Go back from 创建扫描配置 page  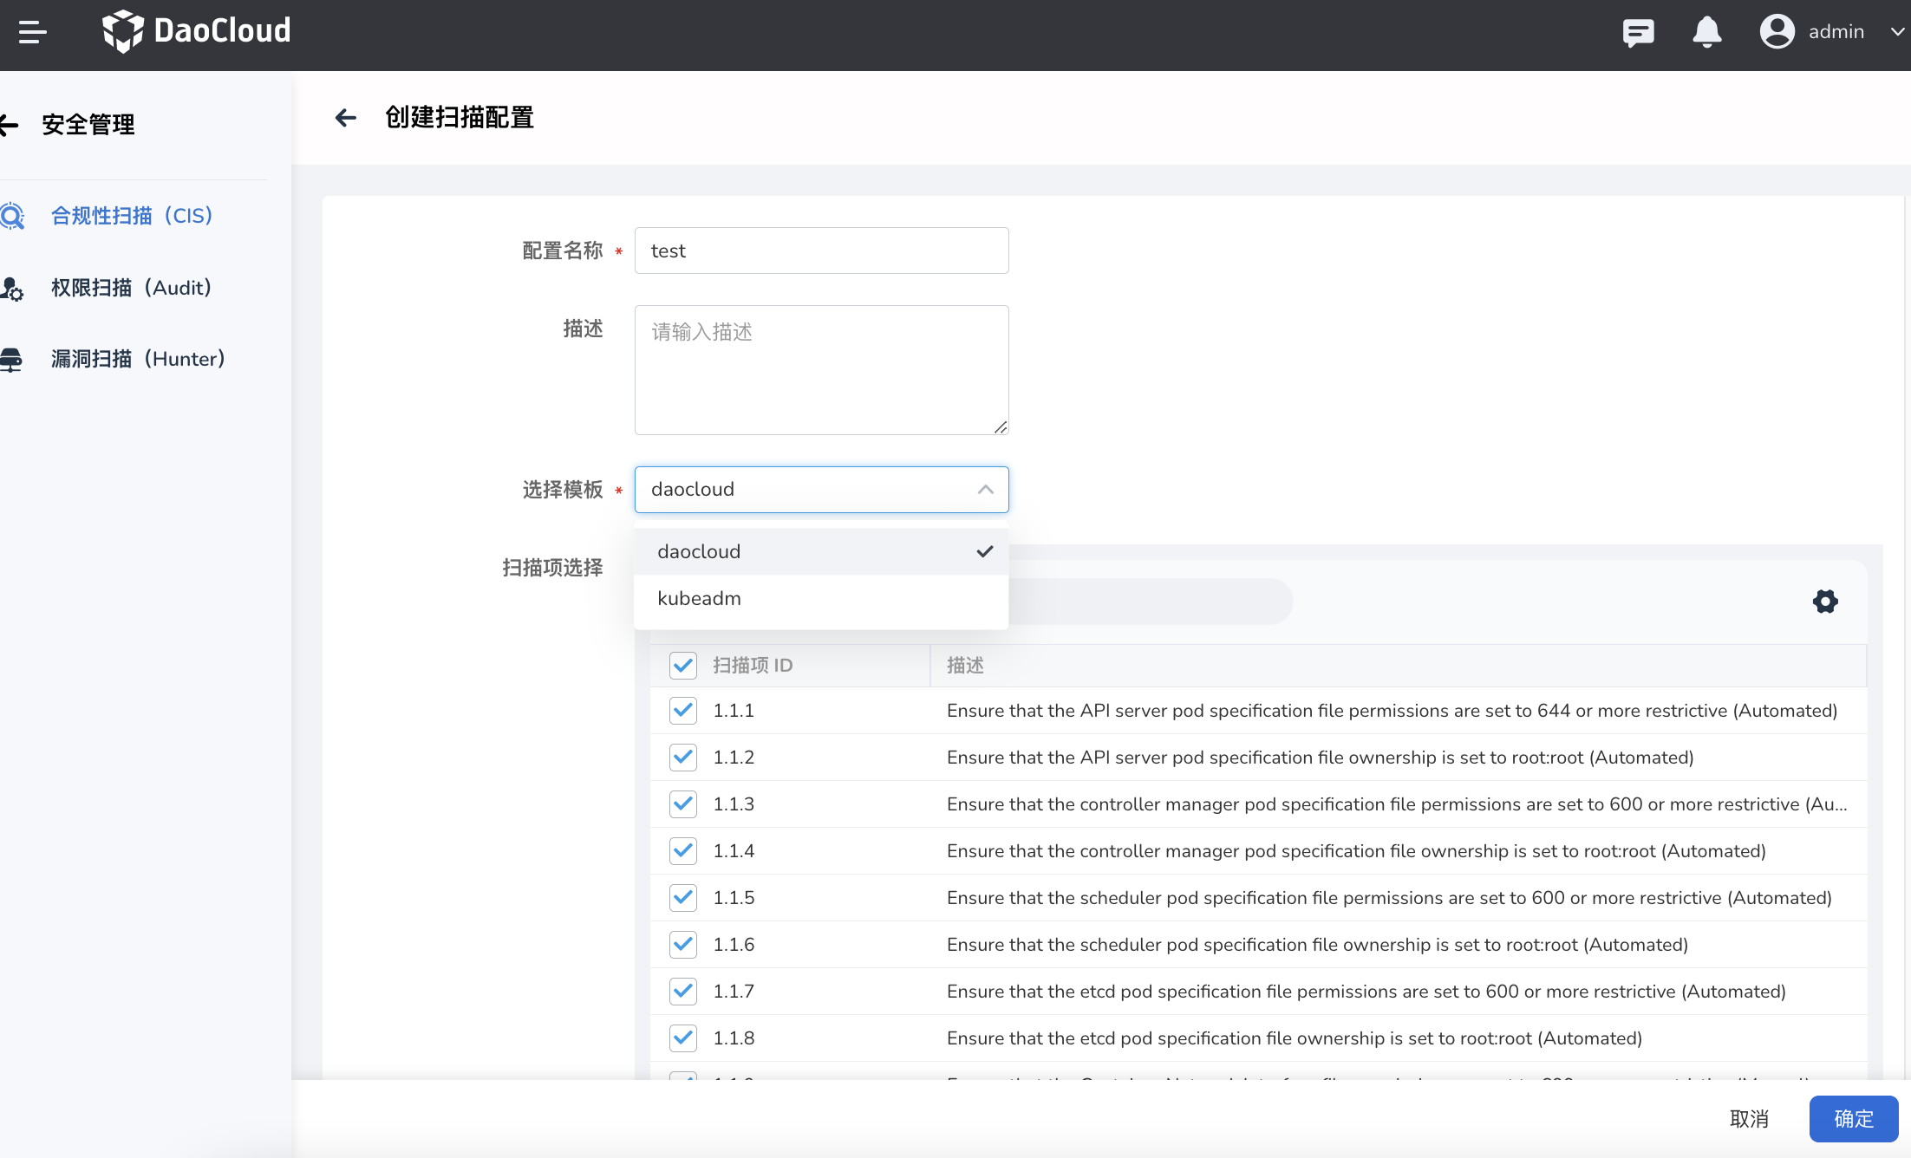click(x=345, y=118)
